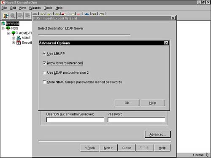Image resolution: width=211 pixels, height=158 pixels.
Task: Click the exit door toolbar icon
Action: (6, 16)
